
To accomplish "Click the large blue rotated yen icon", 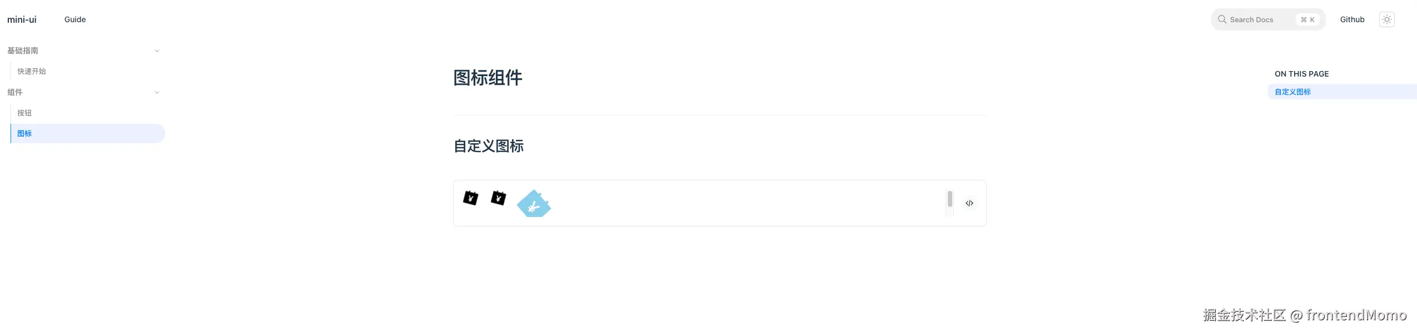I will pos(534,204).
